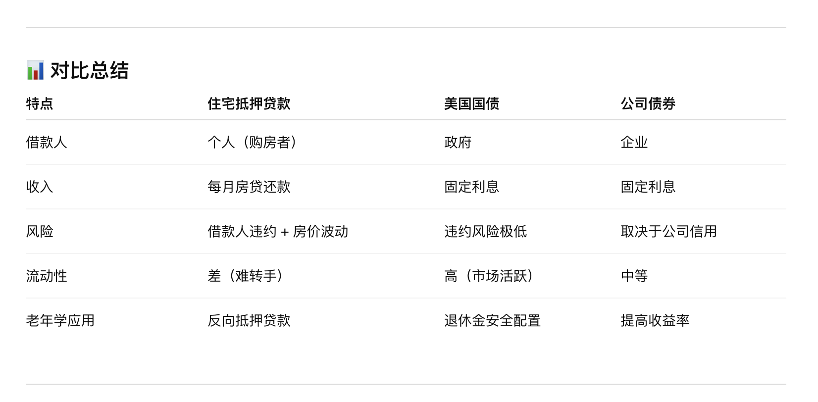Click the 收入 row label
This screenshot has width=818, height=402.
click(x=40, y=187)
